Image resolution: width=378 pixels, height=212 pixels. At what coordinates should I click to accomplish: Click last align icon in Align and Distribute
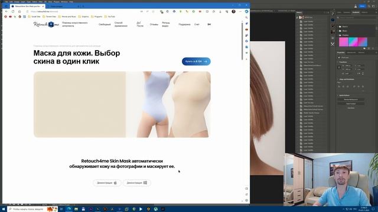tap(363, 87)
